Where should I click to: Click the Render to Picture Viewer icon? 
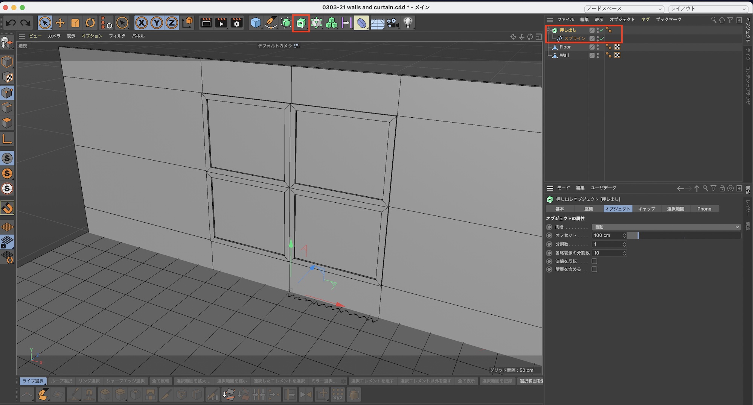tap(221, 23)
